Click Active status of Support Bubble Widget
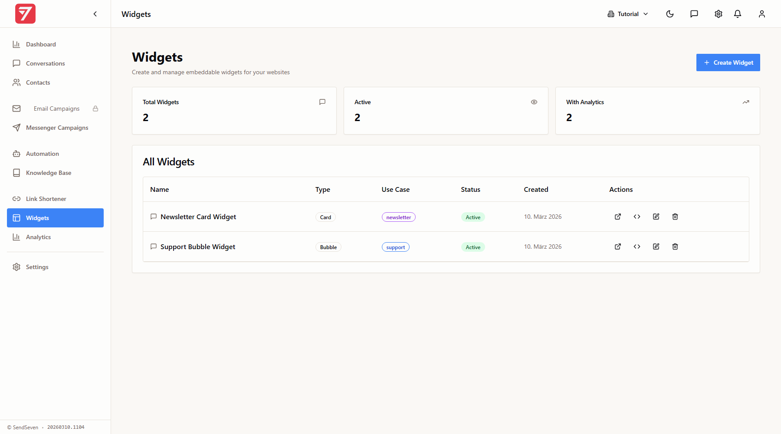 coord(473,247)
